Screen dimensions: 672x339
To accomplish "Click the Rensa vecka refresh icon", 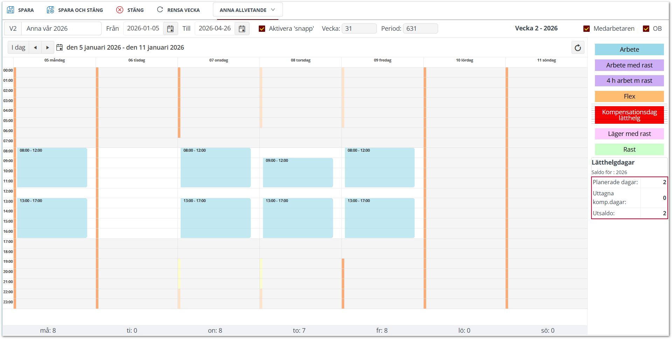I will tap(160, 10).
